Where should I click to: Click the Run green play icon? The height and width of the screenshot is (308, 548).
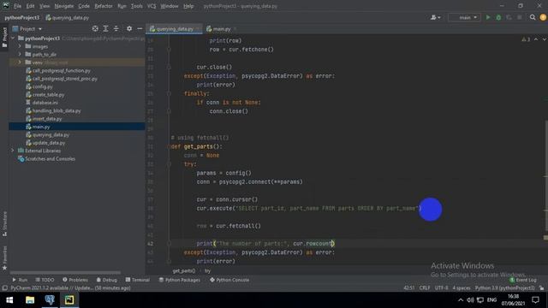(488, 17)
